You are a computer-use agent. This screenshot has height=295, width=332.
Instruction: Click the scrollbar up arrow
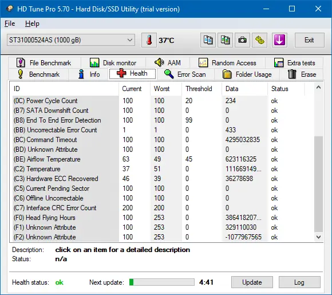coord(318,87)
